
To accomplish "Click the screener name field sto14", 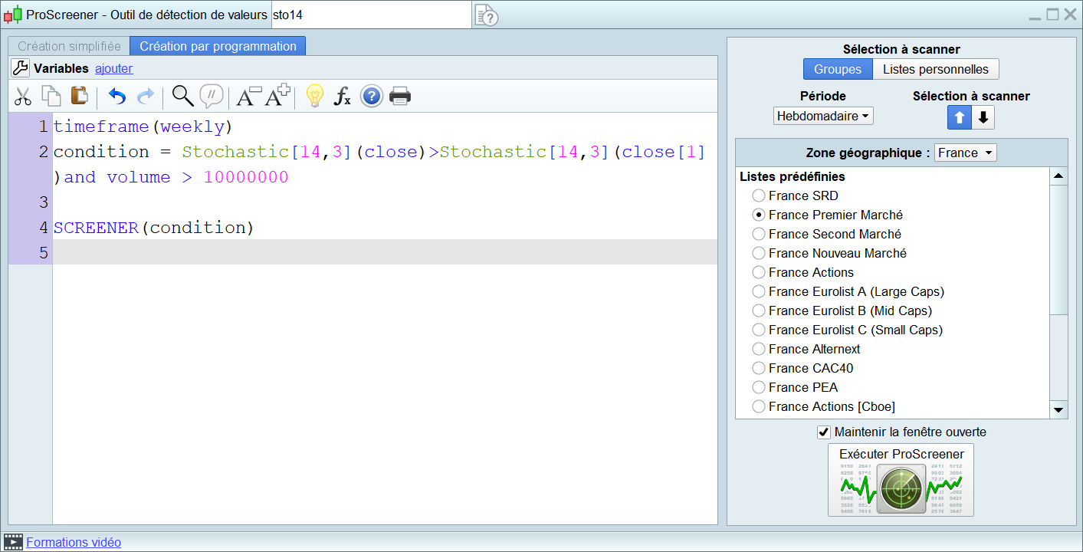I will (x=371, y=15).
